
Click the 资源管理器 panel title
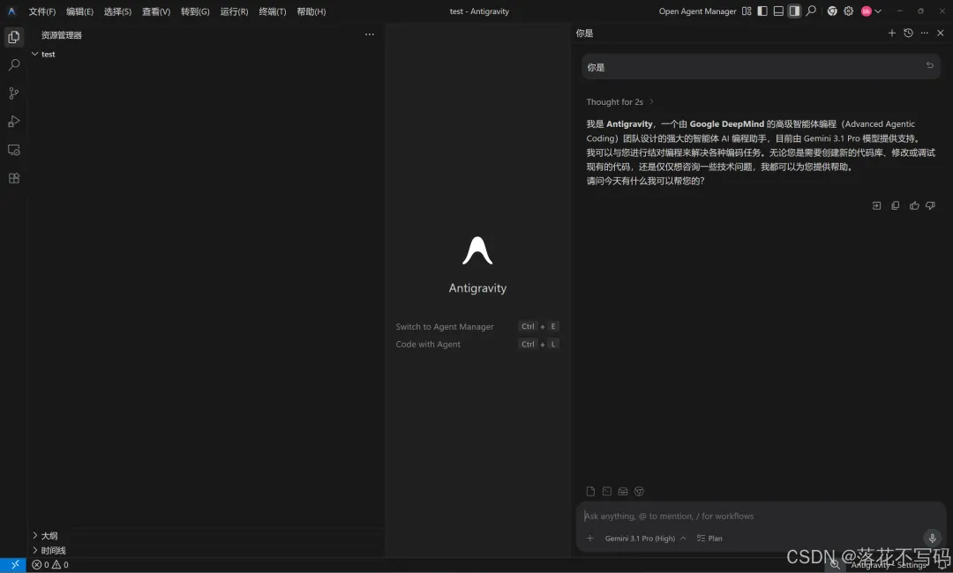coord(62,35)
